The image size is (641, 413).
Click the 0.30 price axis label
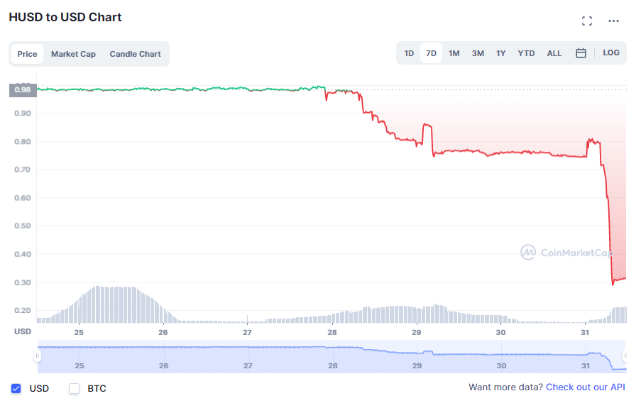click(x=23, y=282)
